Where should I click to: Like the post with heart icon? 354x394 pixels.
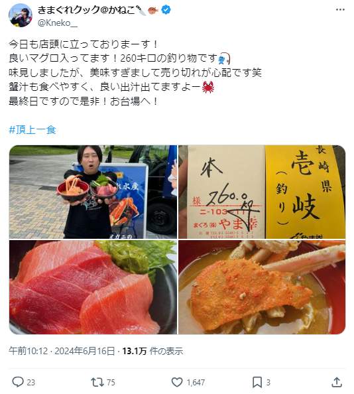177,382
